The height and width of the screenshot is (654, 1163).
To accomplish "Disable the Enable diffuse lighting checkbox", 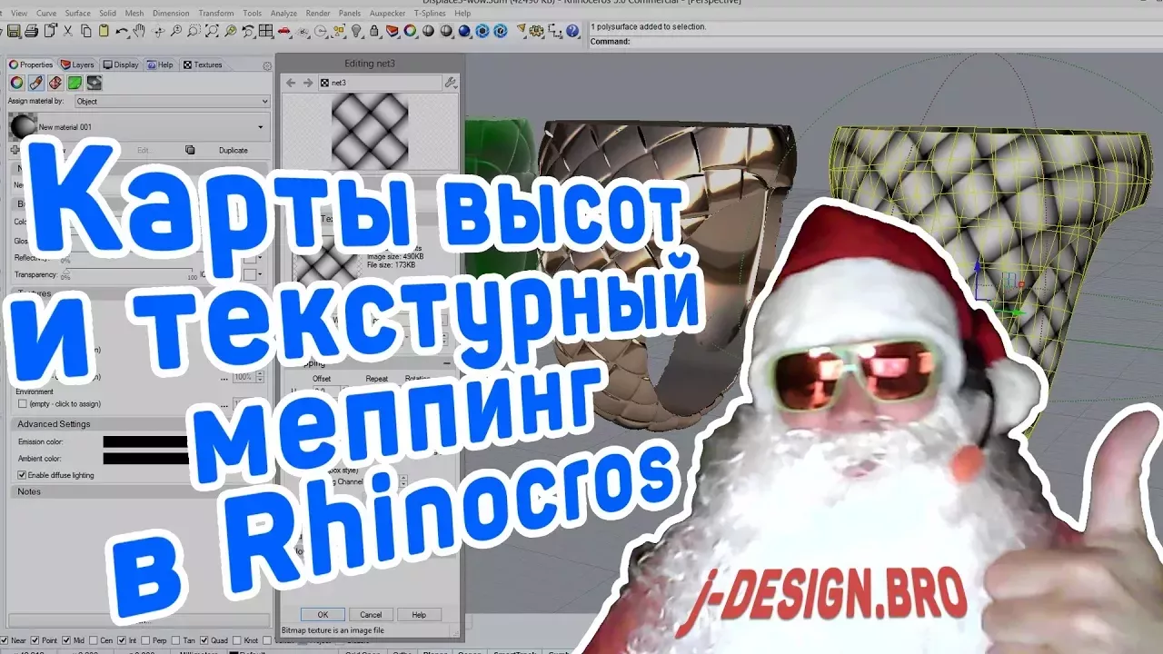I will [23, 475].
